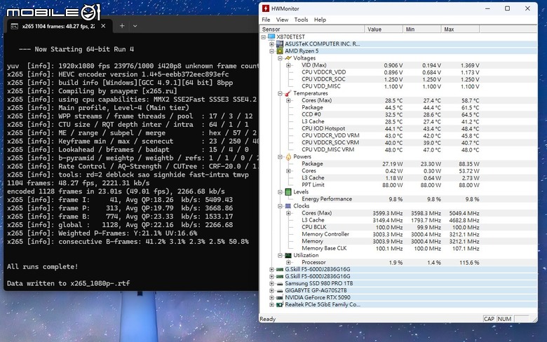The height and width of the screenshot is (342, 547).
Task: Click the terminal icon on the x265 tab
Action: (14, 26)
